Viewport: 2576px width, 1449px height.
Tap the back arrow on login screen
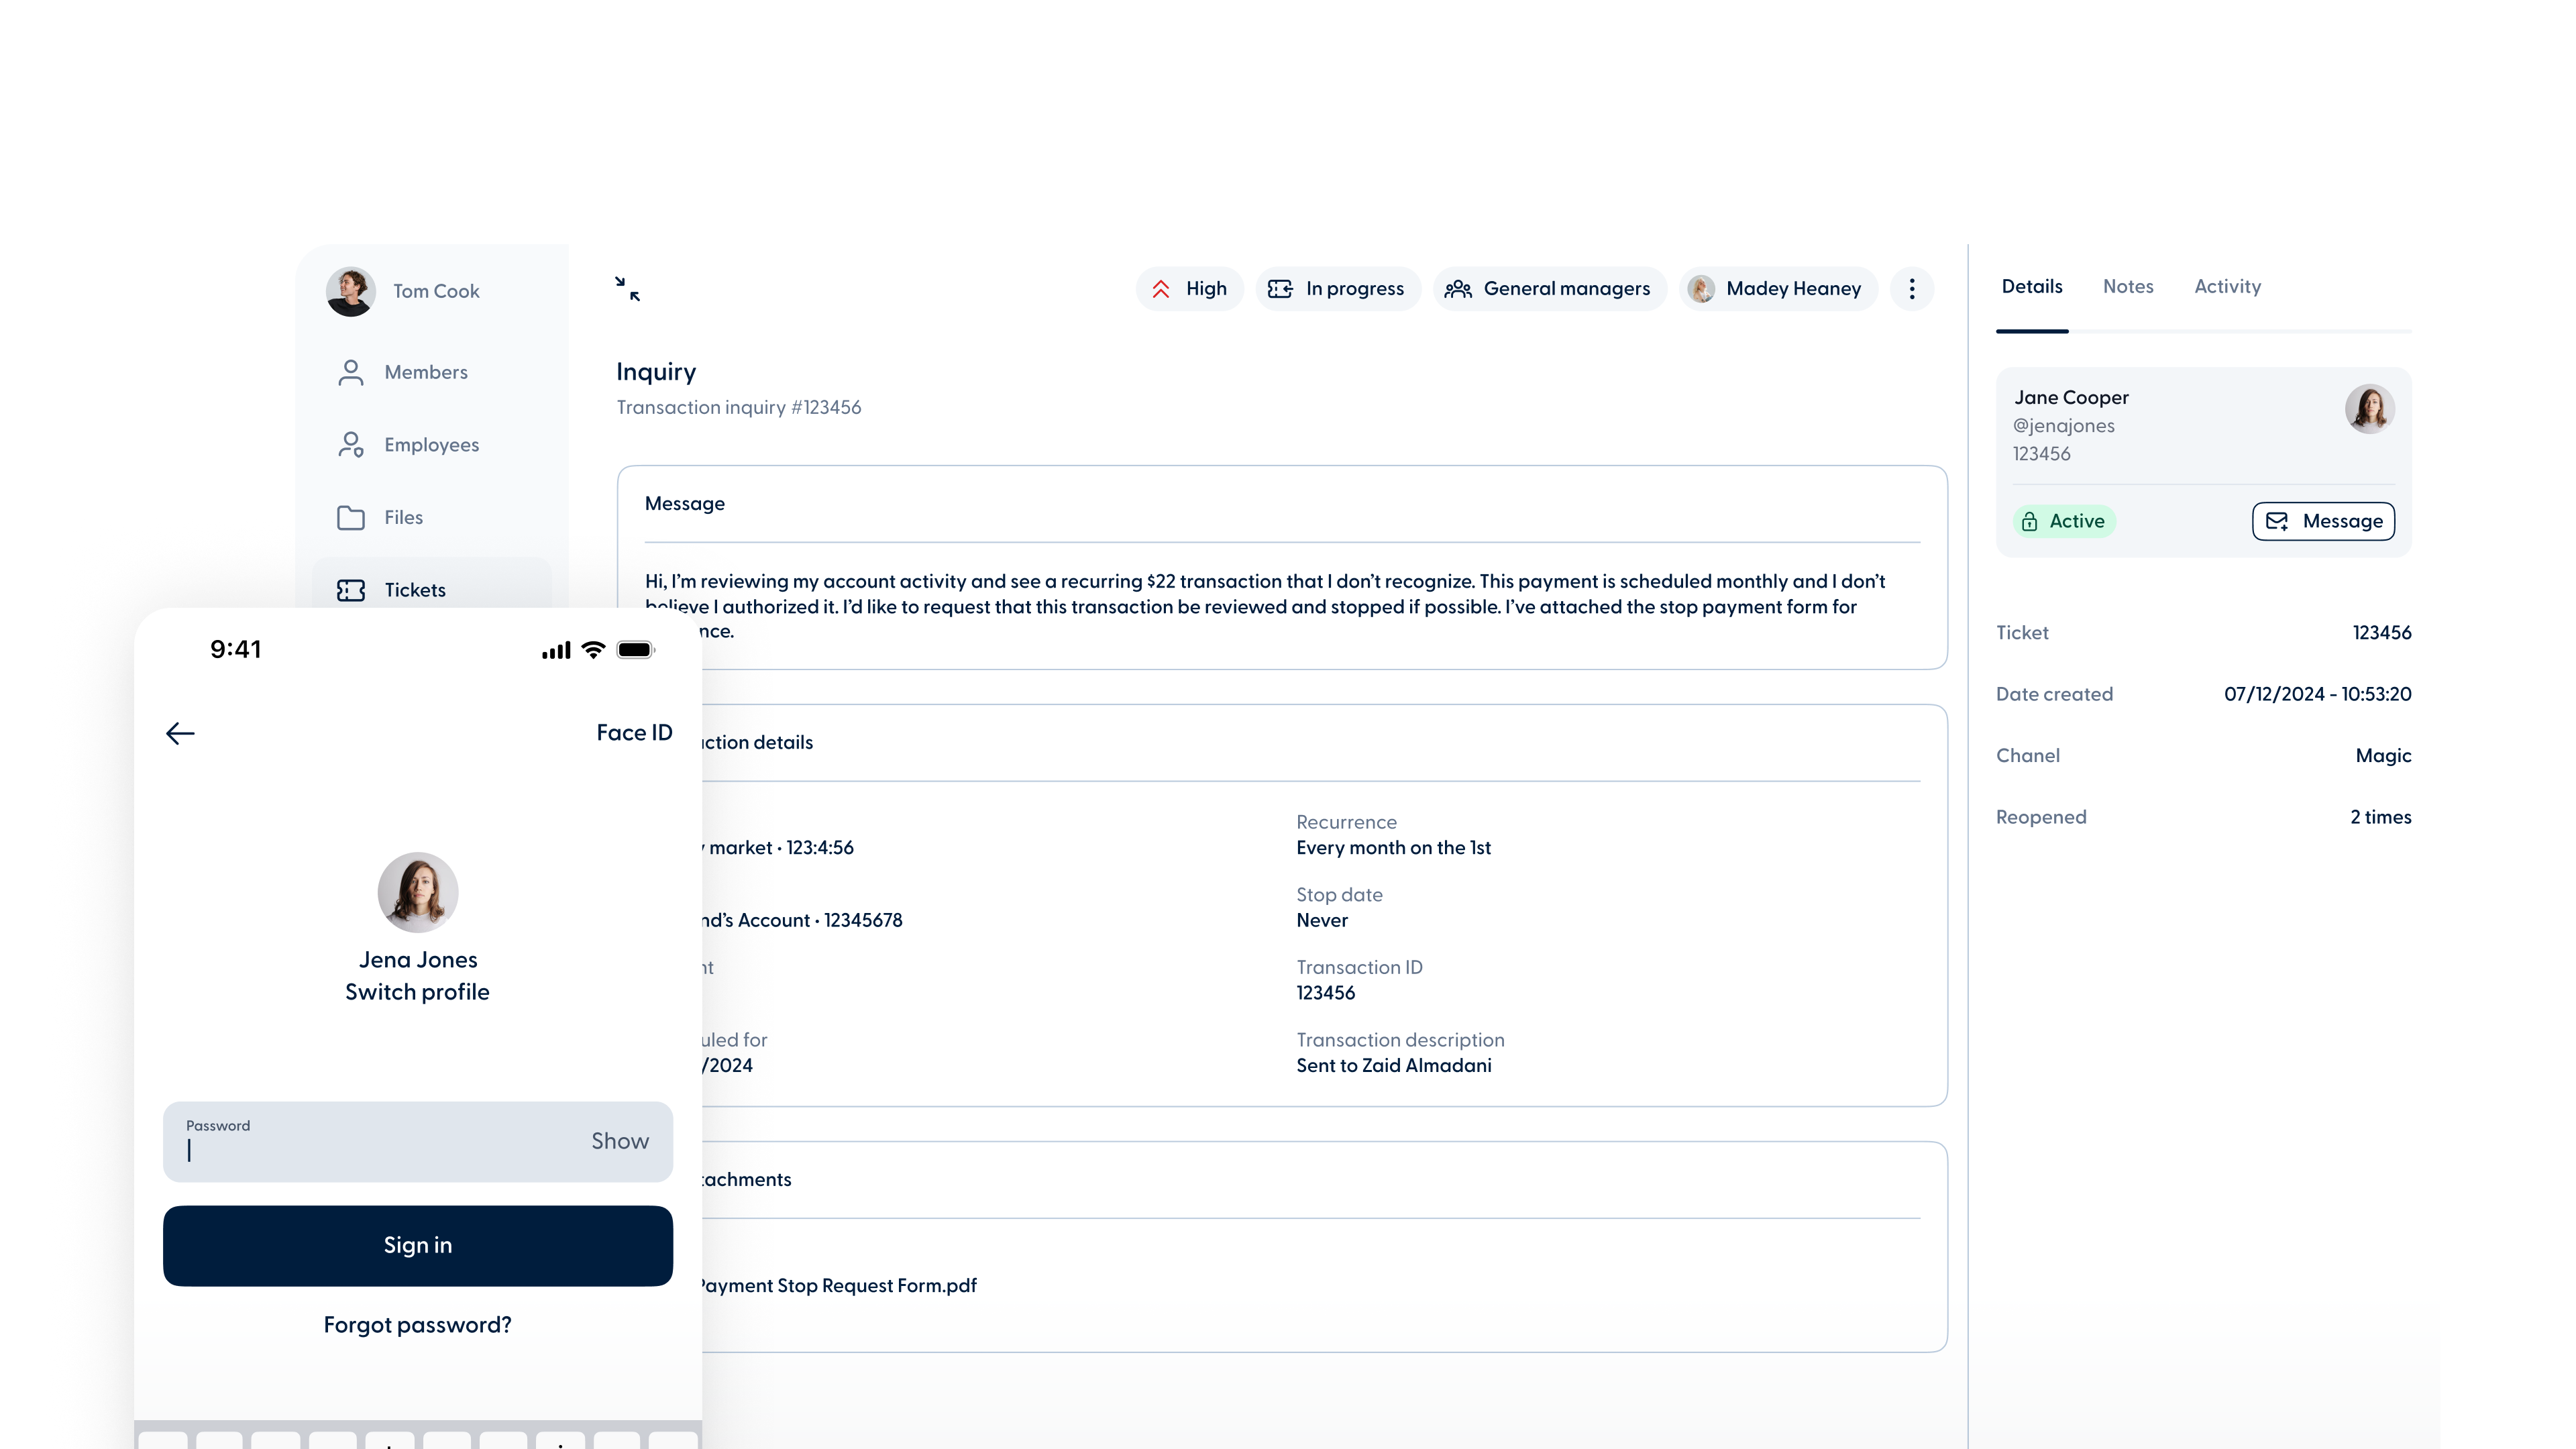pos(180,733)
